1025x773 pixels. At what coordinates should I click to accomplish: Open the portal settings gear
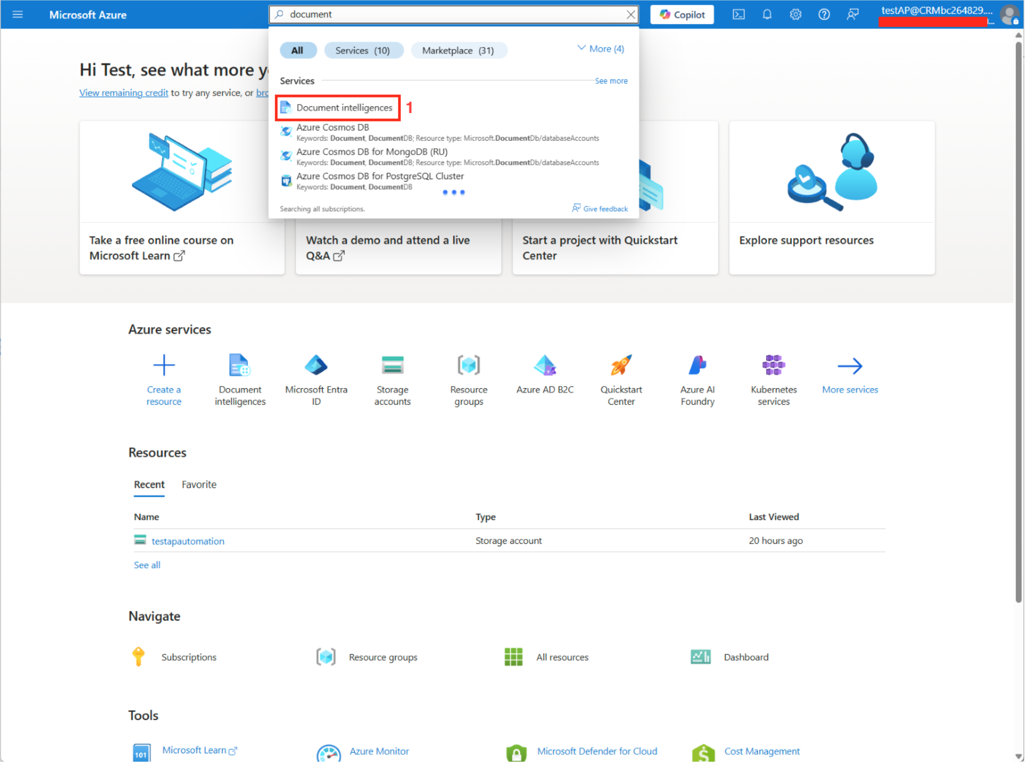point(795,14)
